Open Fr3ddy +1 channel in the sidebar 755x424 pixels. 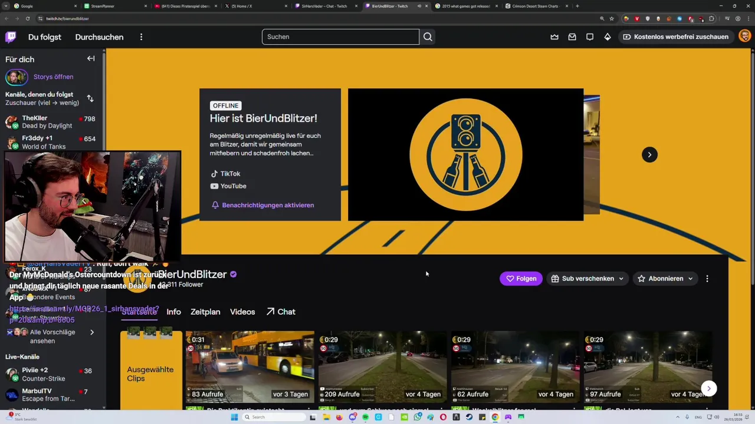coord(52,142)
